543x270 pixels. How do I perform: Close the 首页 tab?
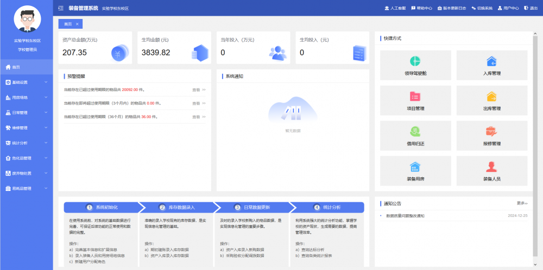pos(77,24)
